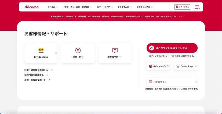Click the My docomo card icon
This screenshot has height=114, width=222.
coord(41,50)
